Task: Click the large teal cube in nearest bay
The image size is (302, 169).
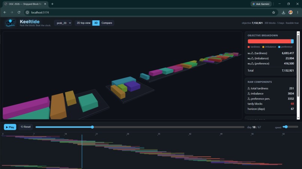Action: click(88, 103)
